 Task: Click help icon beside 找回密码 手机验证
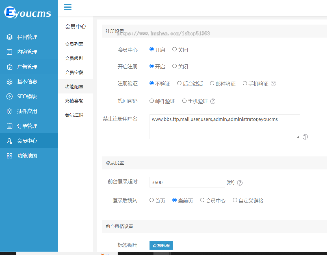pos(213,101)
